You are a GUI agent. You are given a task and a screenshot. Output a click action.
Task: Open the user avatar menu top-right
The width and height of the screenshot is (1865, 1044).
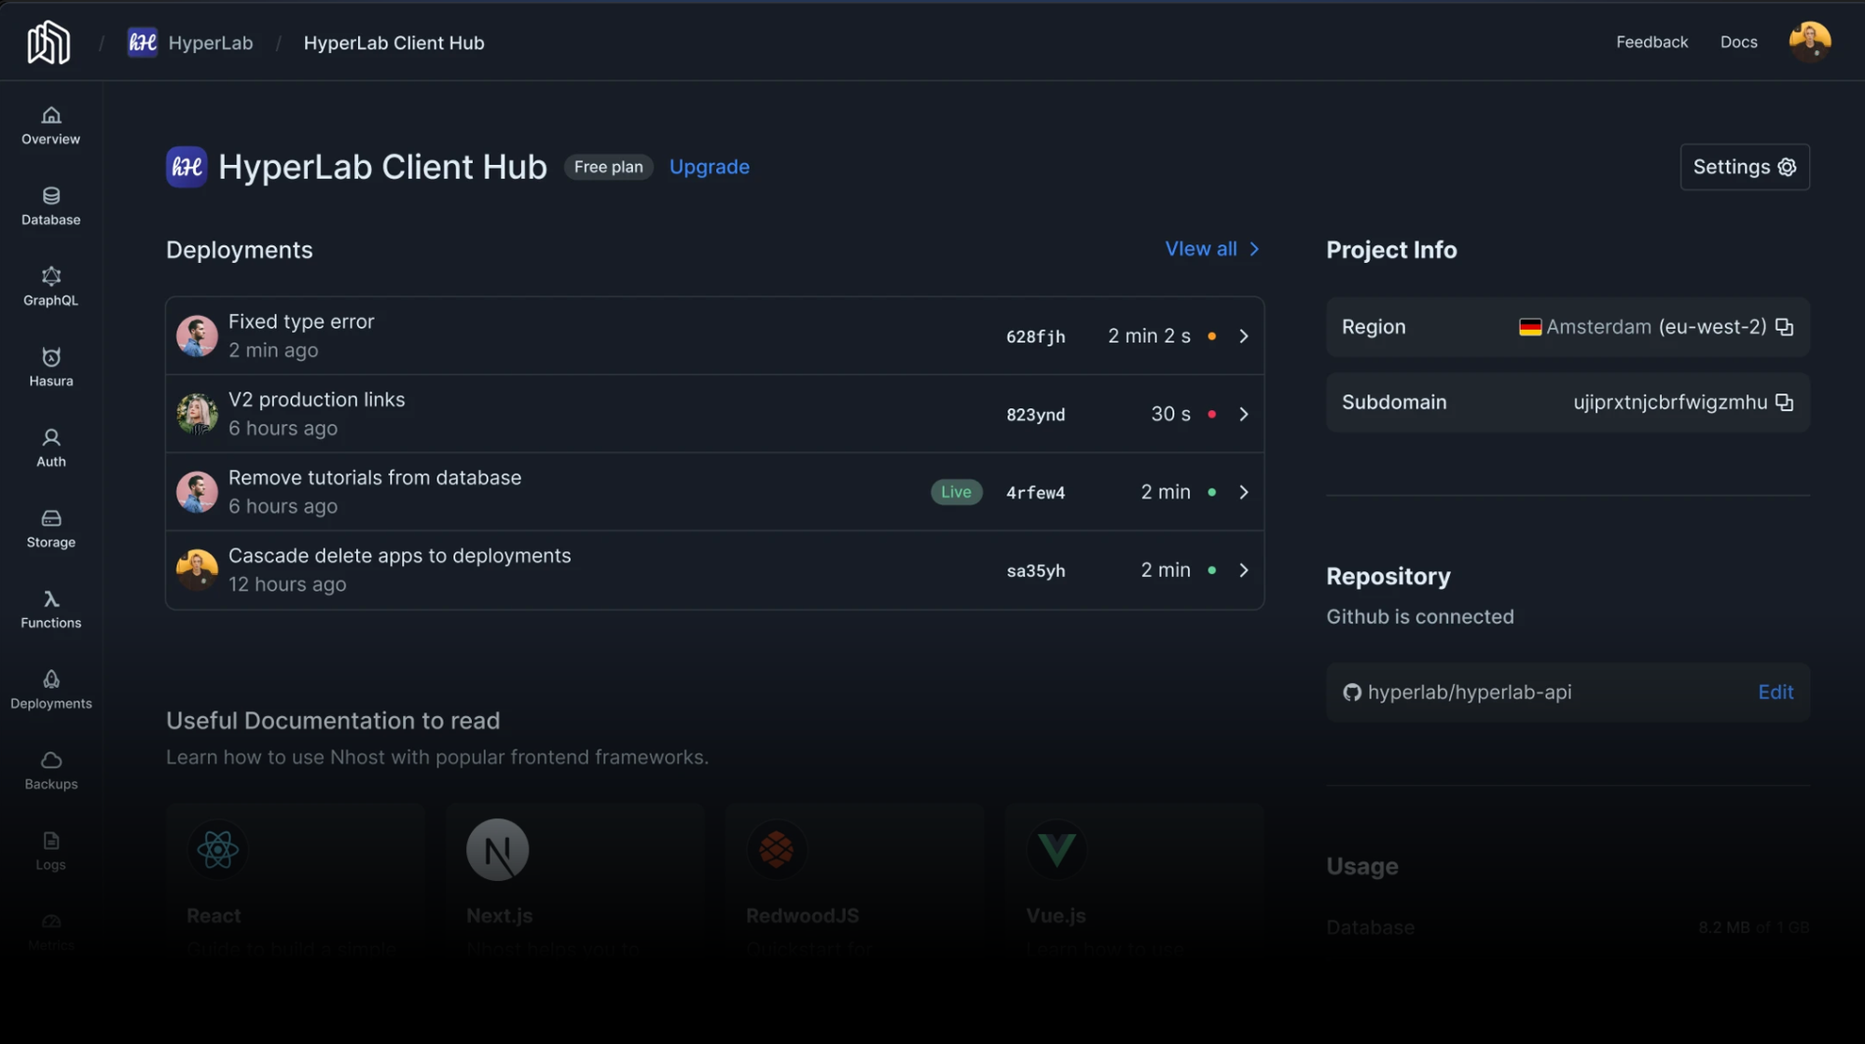[1809, 42]
